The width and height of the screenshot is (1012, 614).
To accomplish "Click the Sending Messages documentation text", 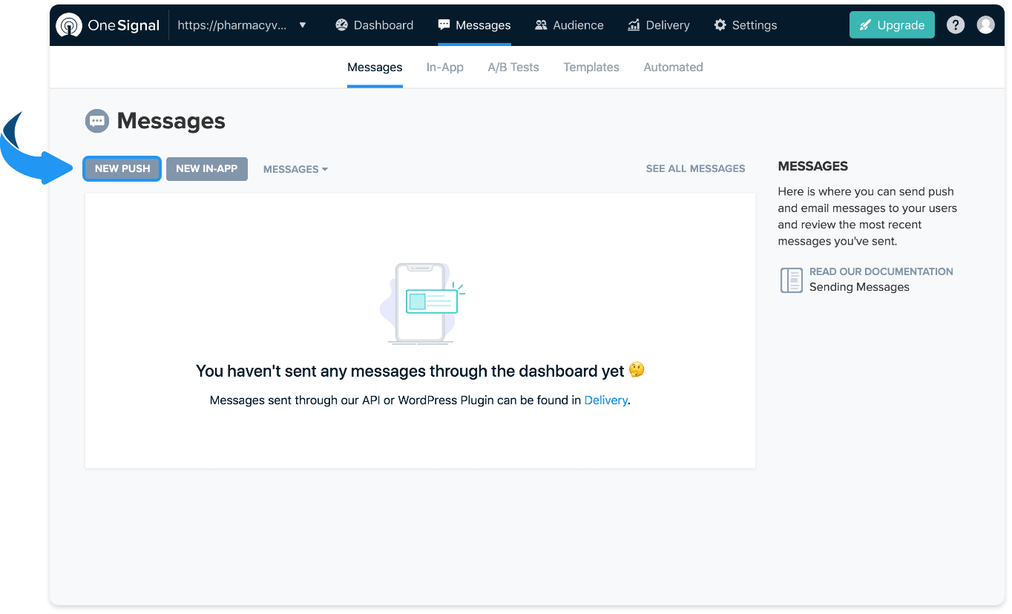I will coord(859,287).
